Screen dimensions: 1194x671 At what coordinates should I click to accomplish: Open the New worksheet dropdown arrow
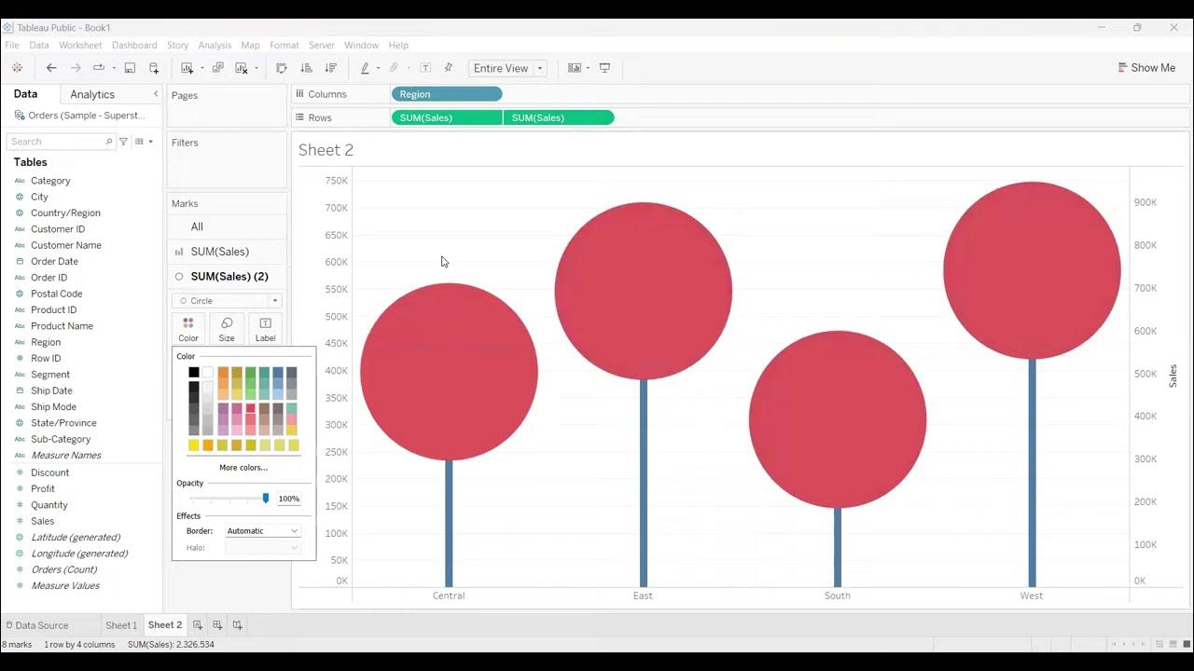[x=201, y=68]
